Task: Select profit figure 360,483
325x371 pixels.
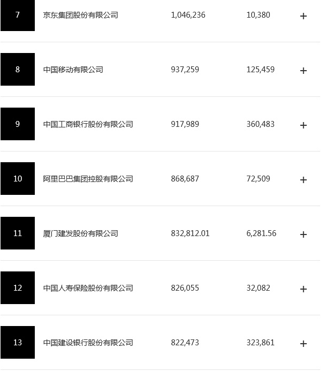Action: click(x=260, y=125)
